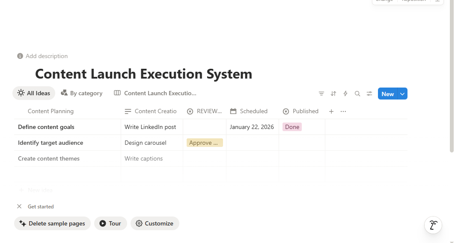Screen dimensions: 455x243
Task: Click the blue New button
Action: pos(387,94)
